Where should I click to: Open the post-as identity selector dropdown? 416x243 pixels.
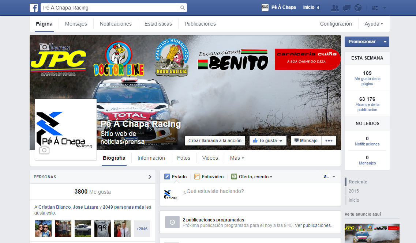coord(330,176)
